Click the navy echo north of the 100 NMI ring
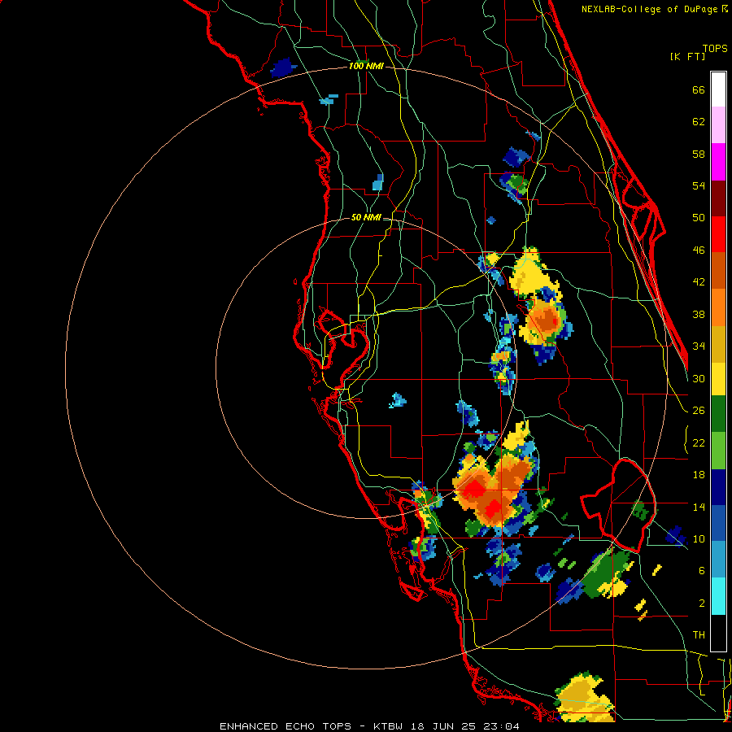This screenshot has width=732, height=732. (x=283, y=68)
